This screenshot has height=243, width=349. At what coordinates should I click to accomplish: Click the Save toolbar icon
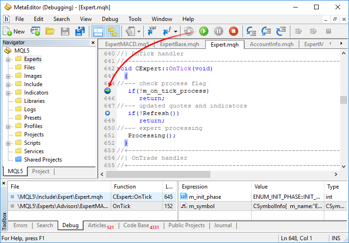(65, 31)
